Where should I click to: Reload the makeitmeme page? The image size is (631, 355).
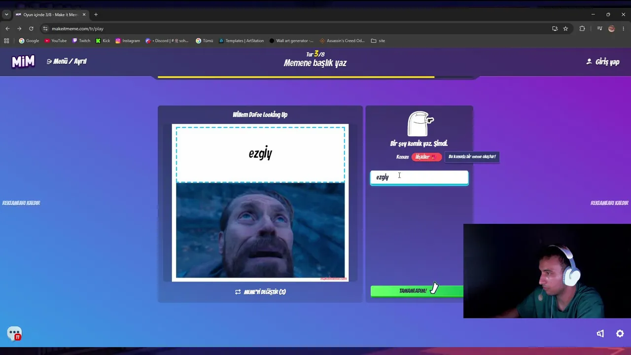[31, 29]
